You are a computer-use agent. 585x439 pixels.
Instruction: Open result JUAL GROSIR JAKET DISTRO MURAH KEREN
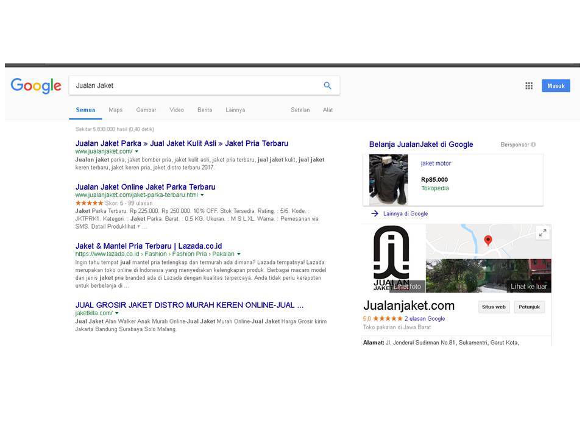(x=190, y=305)
